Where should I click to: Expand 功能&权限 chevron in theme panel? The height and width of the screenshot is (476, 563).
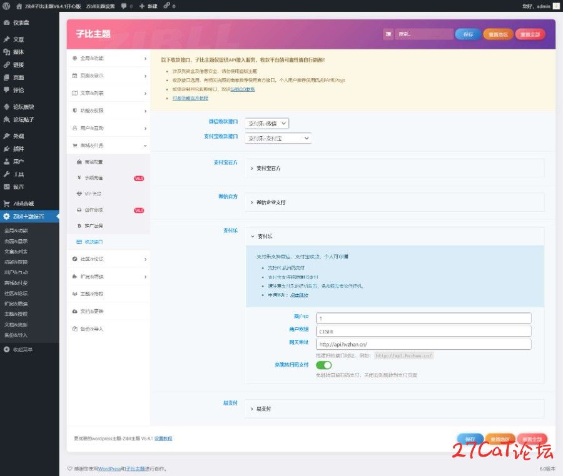[x=145, y=111]
